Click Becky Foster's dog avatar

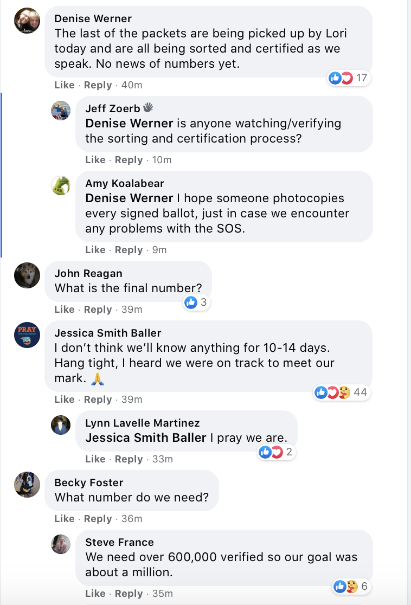click(27, 485)
